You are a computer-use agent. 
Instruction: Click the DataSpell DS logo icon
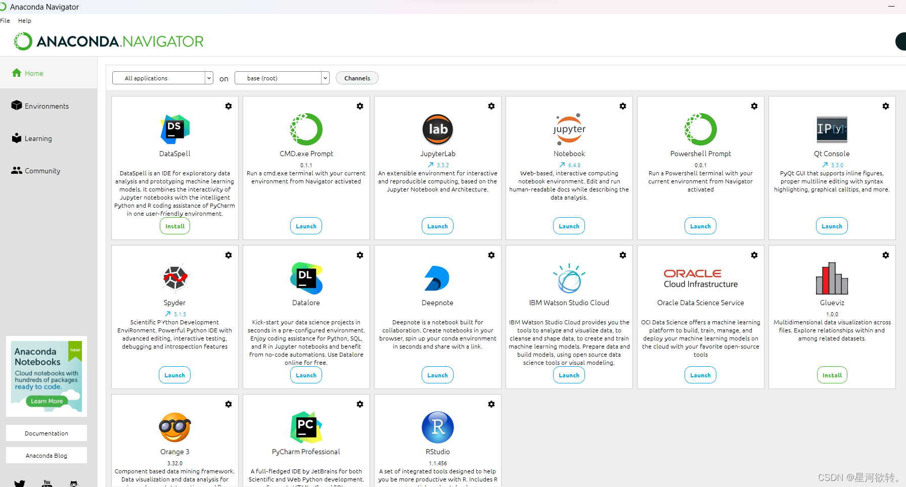[x=175, y=129]
